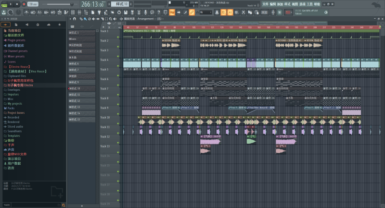Screen dimensions: 385x208
Task: Toggle Song mode switch at top left
Action: [x=4, y=4]
